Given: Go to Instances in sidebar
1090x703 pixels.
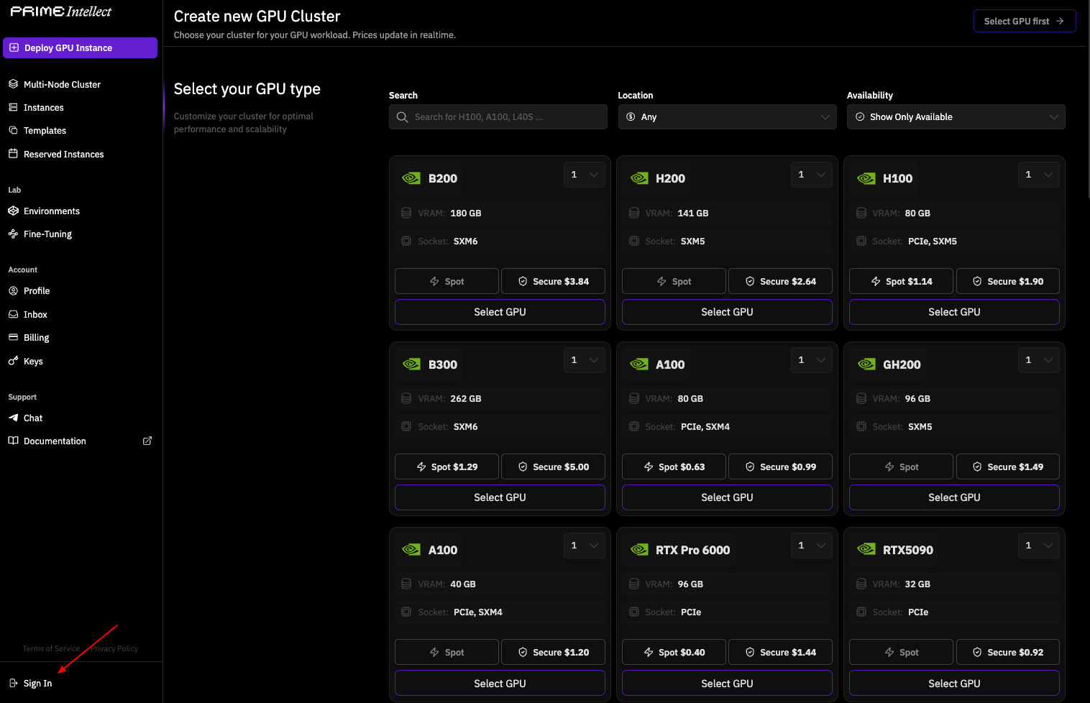Looking at the screenshot, I should tap(43, 107).
